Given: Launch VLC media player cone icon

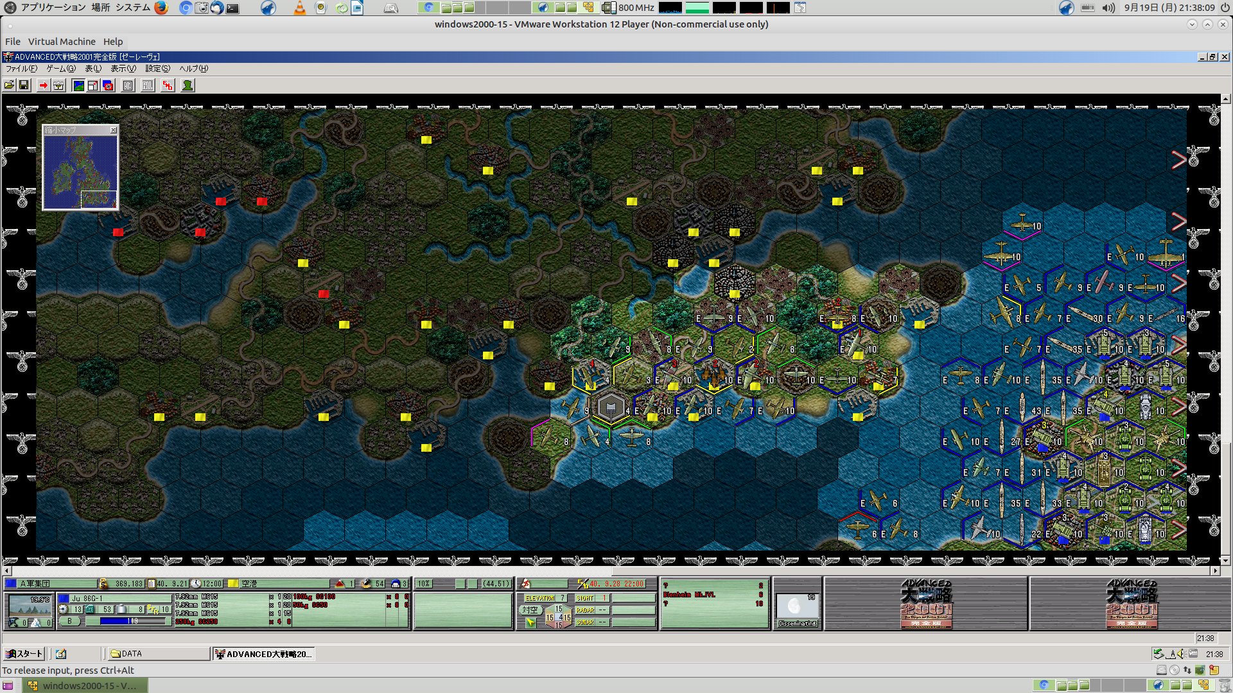Looking at the screenshot, I should coord(299,8).
